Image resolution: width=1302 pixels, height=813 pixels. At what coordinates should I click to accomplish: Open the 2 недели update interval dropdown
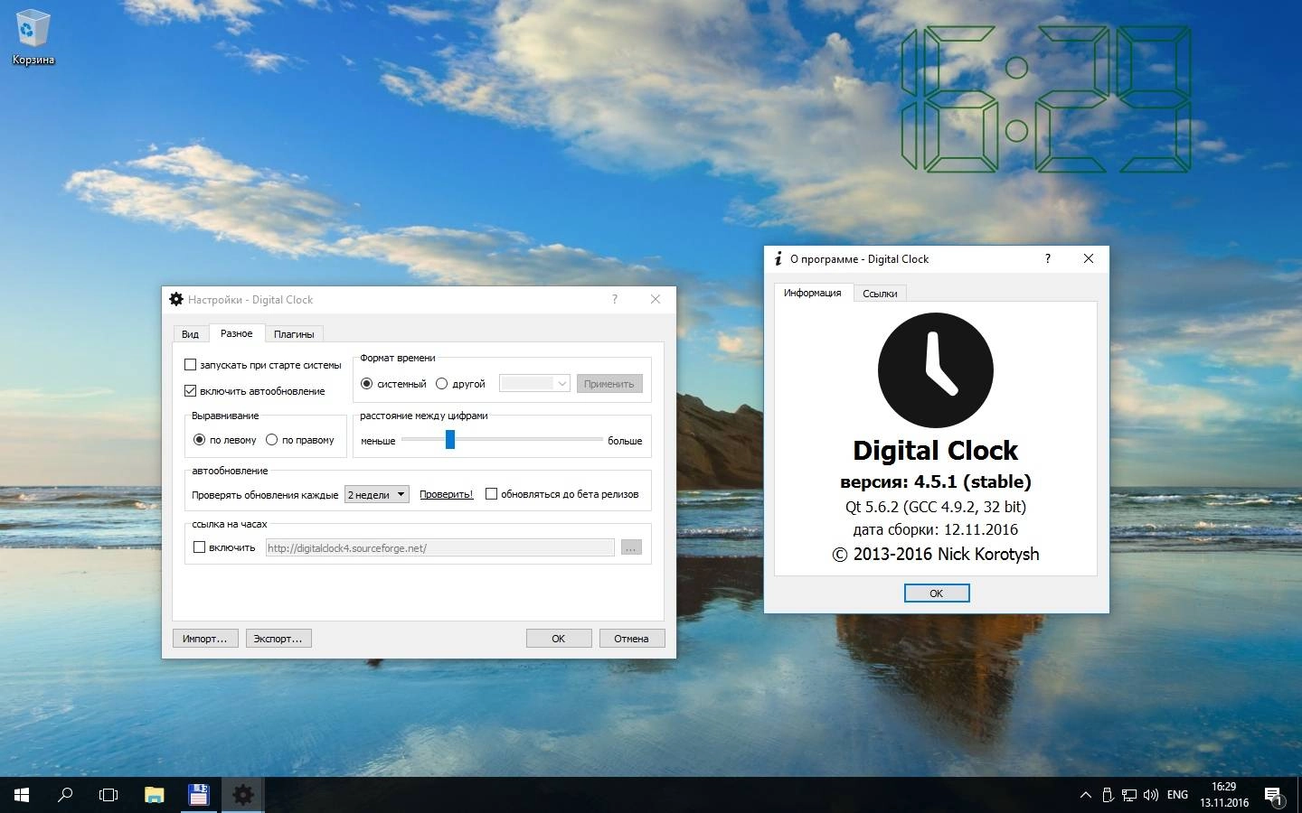377,494
